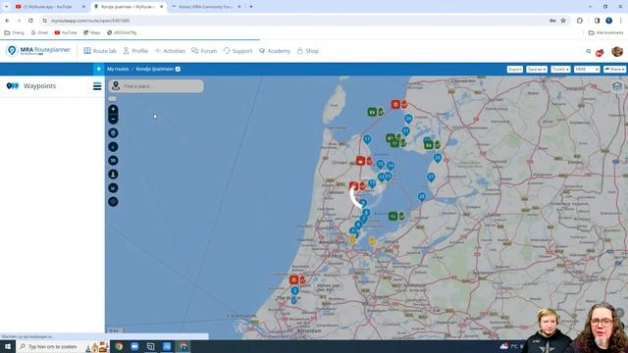This screenshot has height=353, width=628.
Task: Expand the Toolkit dropdown
Action: click(x=560, y=70)
